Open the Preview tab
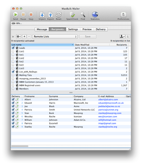The height and width of the screenshot is (163, 142). click(x=87, y=29)
